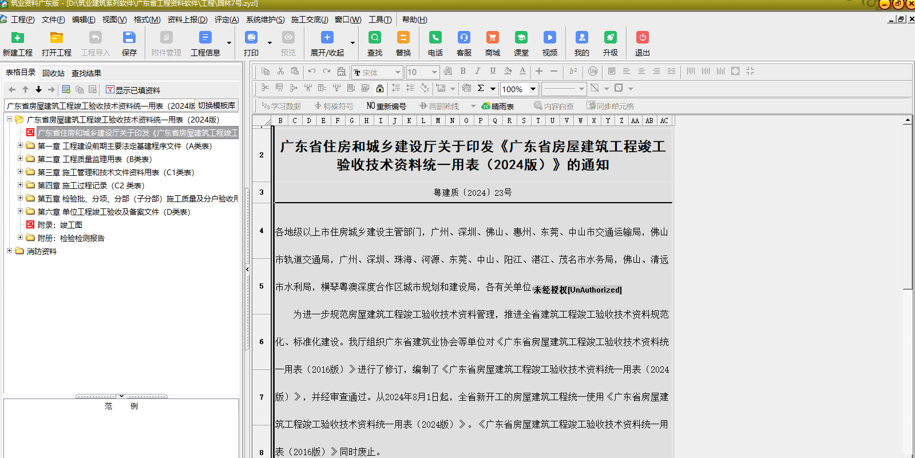The image size is (915, 458).
Task: Open the 查找 search tool
Action: click(x=374, y=44)
